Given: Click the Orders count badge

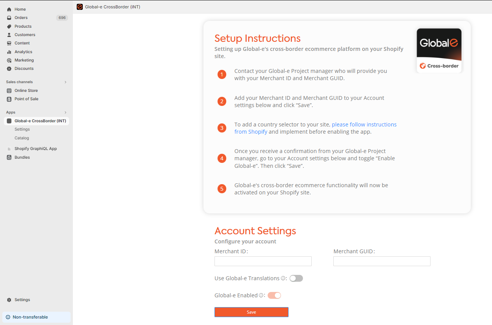Looking at the screenshot, I should (62, 17).
